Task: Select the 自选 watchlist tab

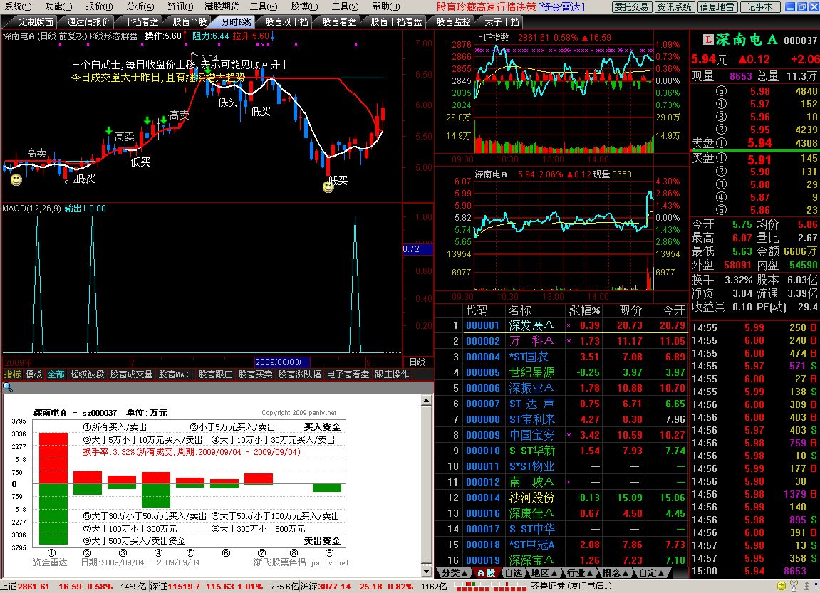Action: pyautogui.click(x=513, y=572)
